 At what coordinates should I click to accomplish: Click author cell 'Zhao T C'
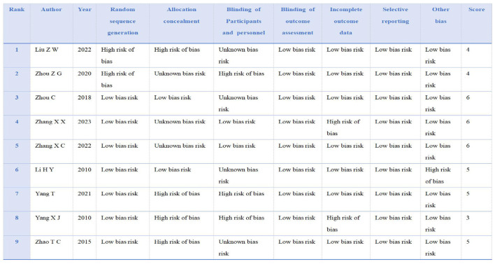48,242
